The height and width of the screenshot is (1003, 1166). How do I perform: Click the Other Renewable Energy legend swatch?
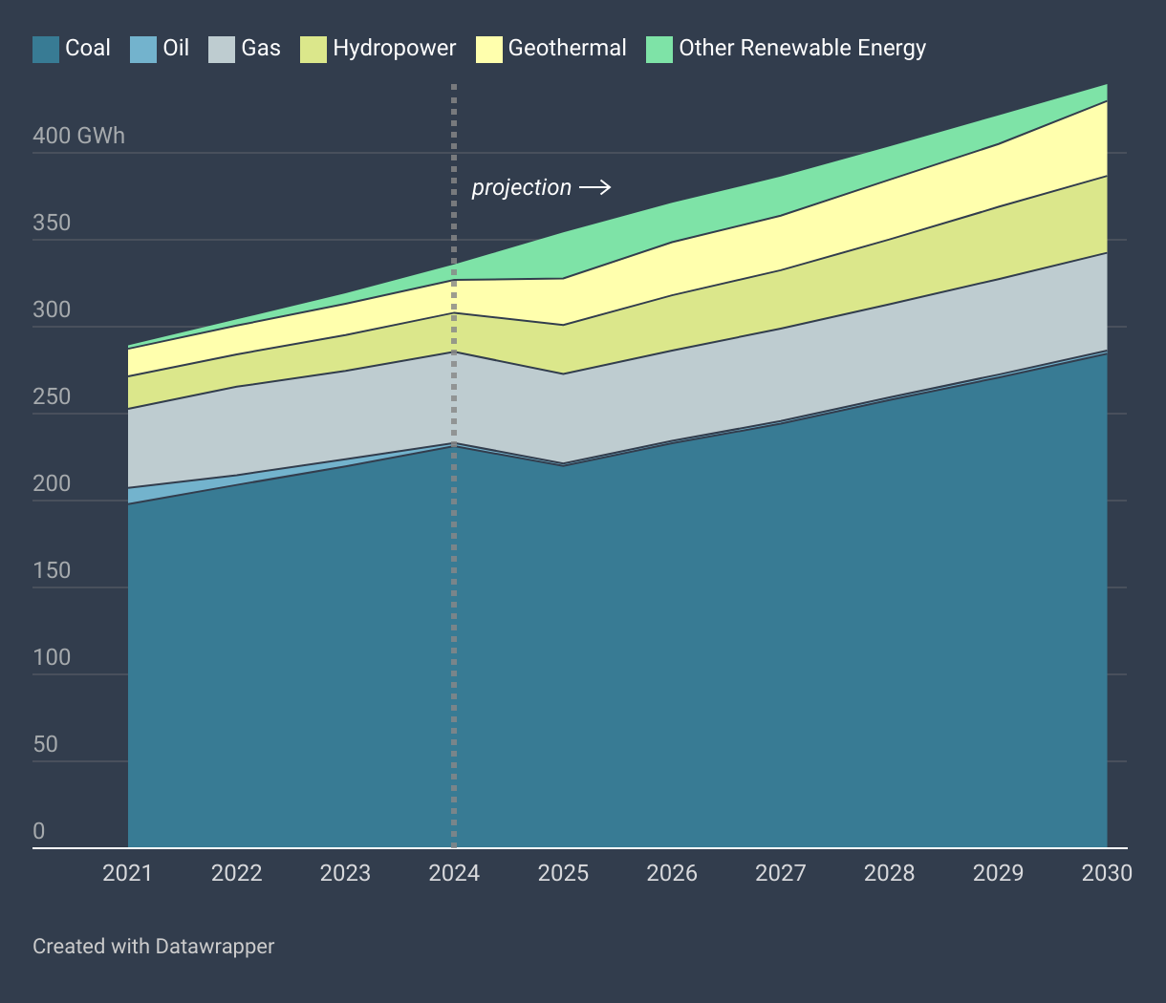click(659, 49)
